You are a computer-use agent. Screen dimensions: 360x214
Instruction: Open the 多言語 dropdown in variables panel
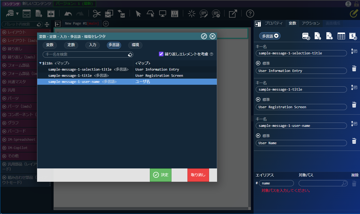point(270,36)
